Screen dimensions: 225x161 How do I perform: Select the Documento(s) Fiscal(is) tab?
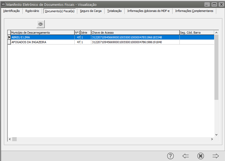pos(60,11)
